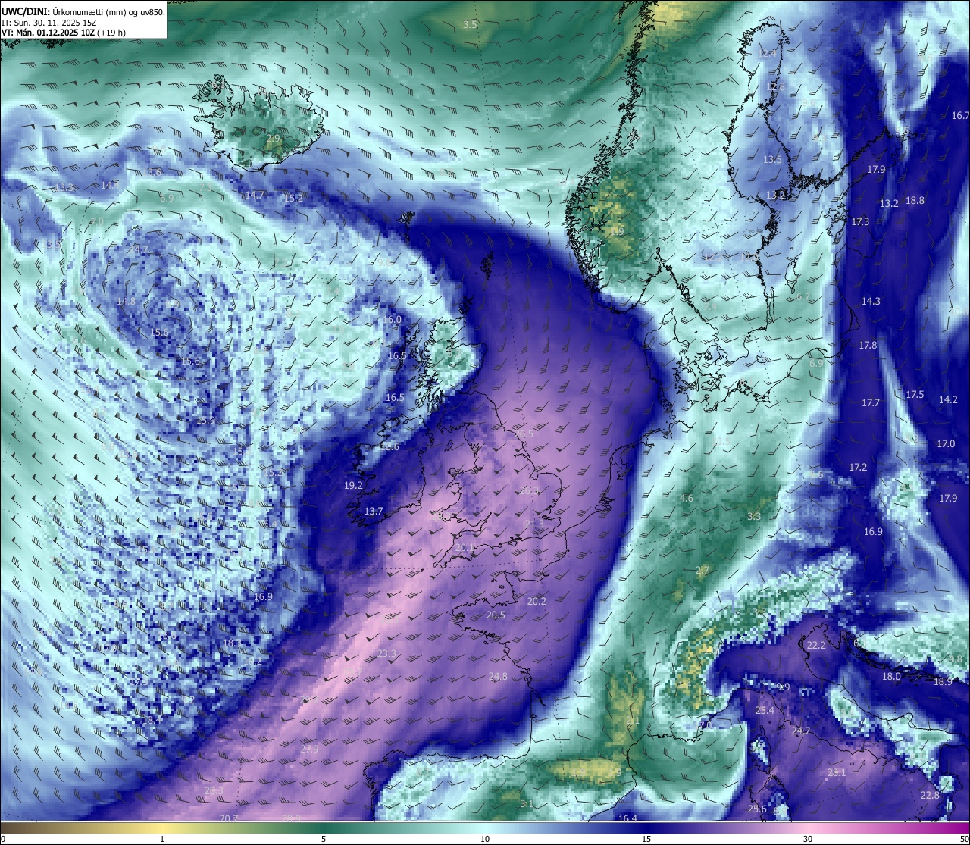Click the 17.8 value on the map
Image resolution: width=970 pixels, height=845 pixels.
(868, 346)
